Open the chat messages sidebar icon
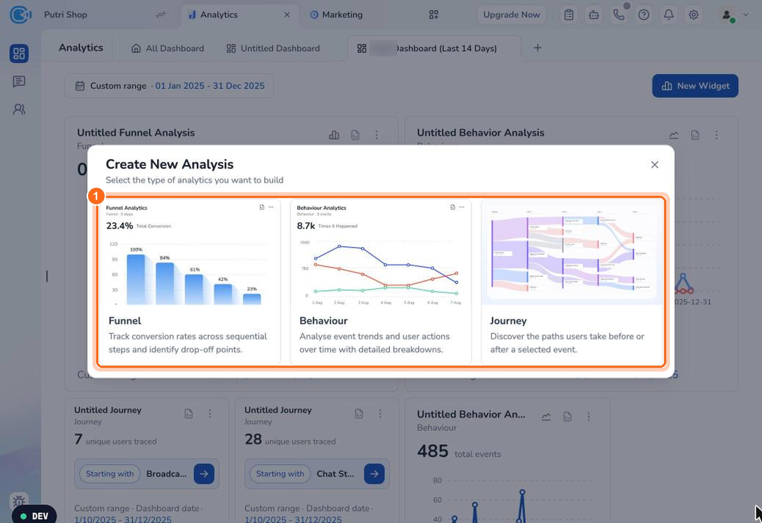 19,81
